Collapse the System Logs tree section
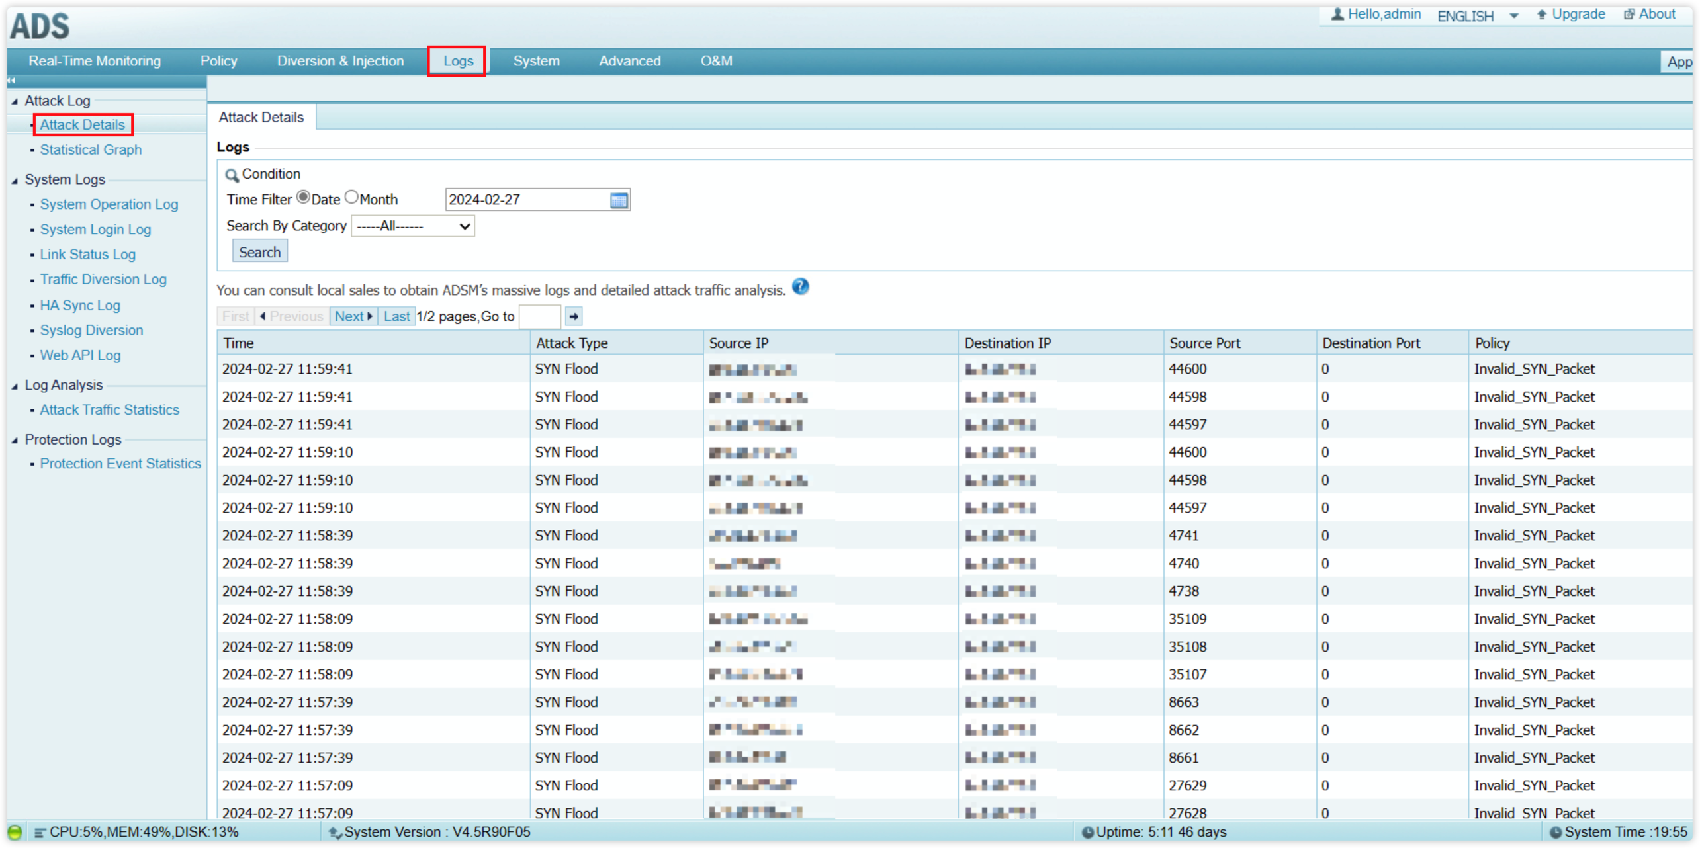Image resolution: width=1700 pixels, height=848 pixels. click(15, 180)
